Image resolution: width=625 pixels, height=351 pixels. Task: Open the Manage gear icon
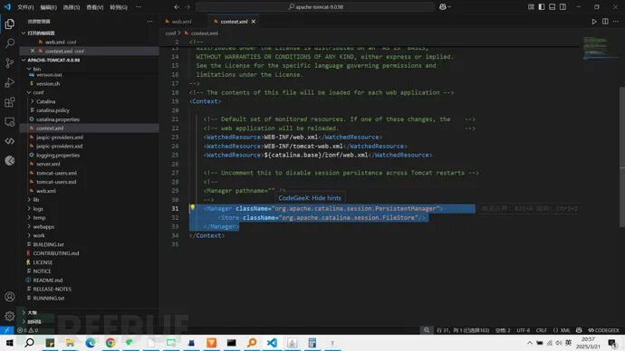[10, 316]
